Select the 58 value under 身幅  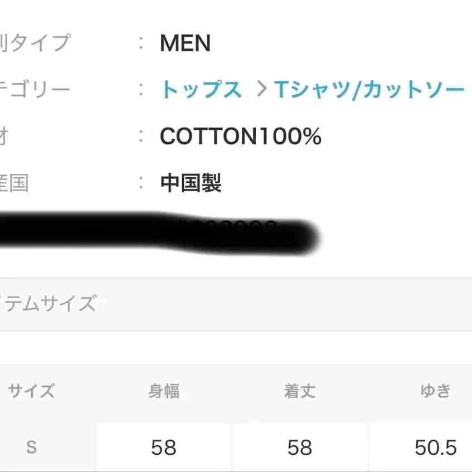click(x=164, y=447)
